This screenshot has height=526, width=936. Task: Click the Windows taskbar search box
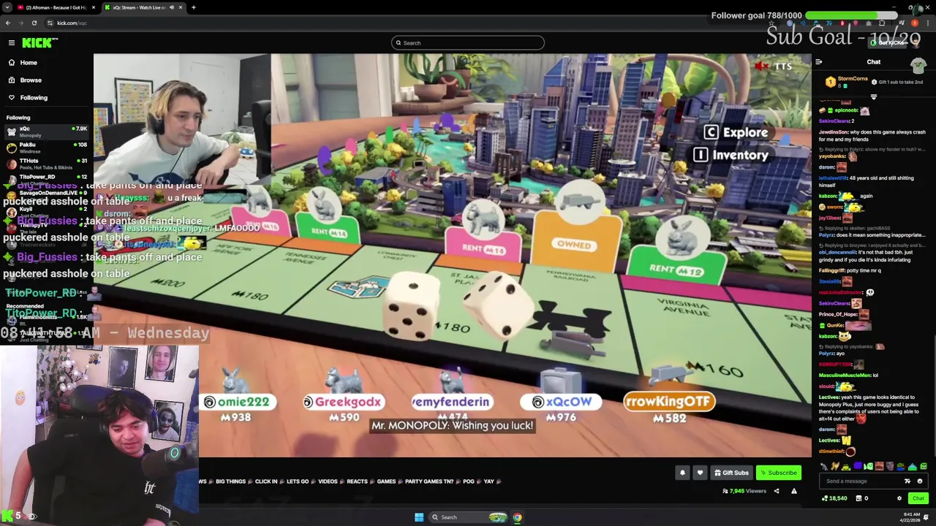[x=468, y=517]
